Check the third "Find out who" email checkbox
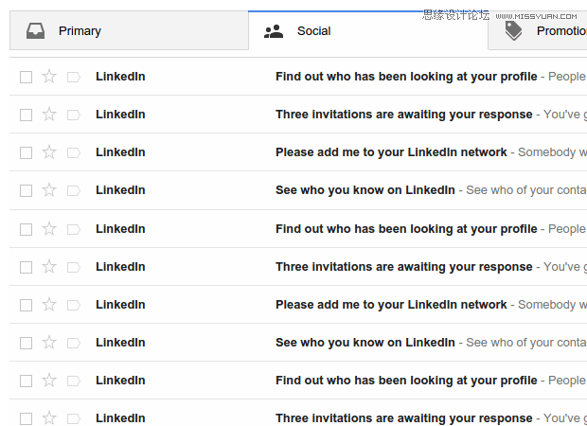This screenshot has width=587, height=426. click(26, 381)
